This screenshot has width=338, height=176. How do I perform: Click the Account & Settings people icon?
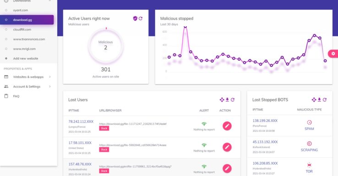[6, 86]
